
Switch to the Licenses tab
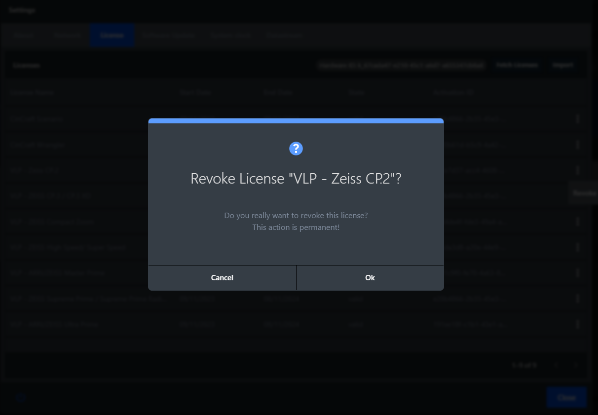point(112,36)
